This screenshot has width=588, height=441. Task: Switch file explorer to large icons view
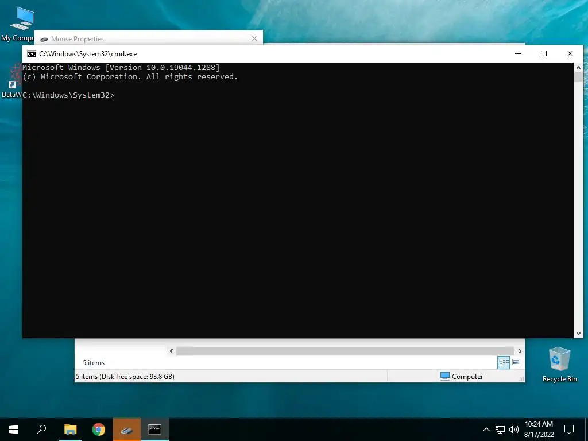[516, 362]
